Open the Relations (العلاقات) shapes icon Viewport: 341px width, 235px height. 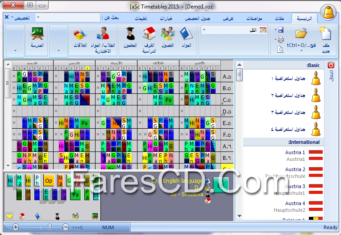click(80, 34)
